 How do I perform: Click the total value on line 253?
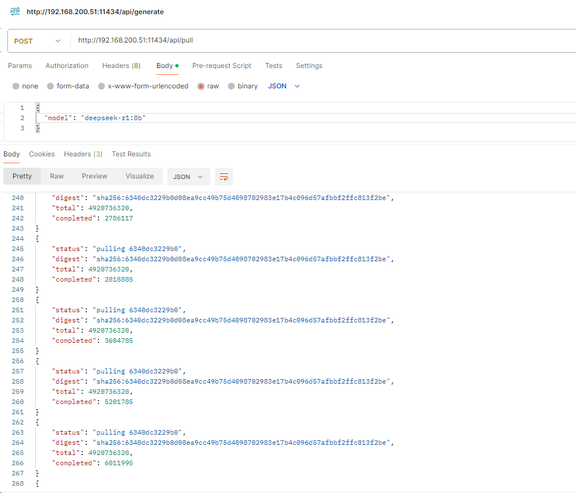tap(109, 331)
